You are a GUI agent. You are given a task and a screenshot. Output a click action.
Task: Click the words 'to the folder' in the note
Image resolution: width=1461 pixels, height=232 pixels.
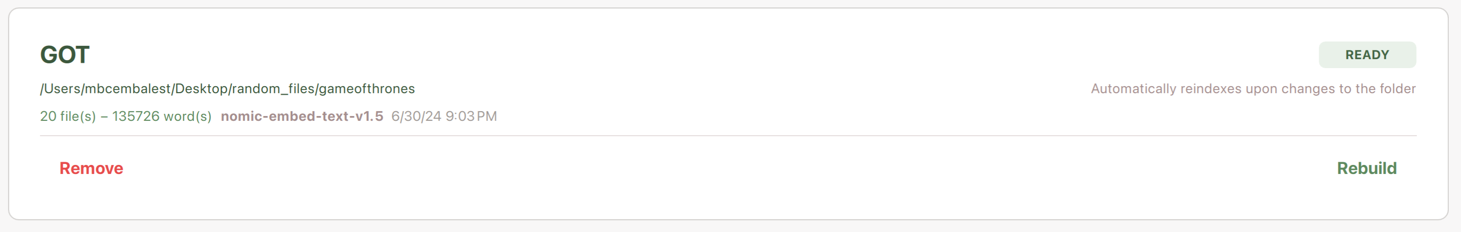pos(1377,89)
